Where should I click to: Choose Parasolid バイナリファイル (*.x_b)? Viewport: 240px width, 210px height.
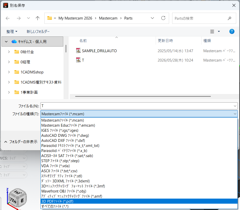coord(139,150)
